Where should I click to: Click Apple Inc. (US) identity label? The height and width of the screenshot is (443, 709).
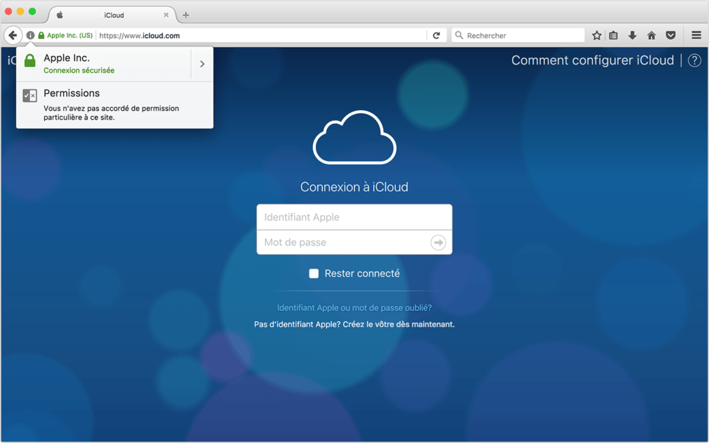click(x=70, y=35)
